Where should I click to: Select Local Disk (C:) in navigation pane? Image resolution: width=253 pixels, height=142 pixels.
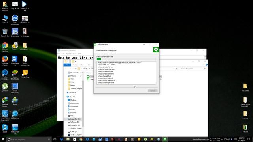coord(74,119)
